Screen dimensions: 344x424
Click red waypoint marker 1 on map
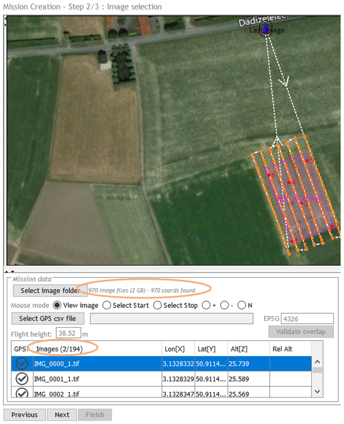click(292, 241)
